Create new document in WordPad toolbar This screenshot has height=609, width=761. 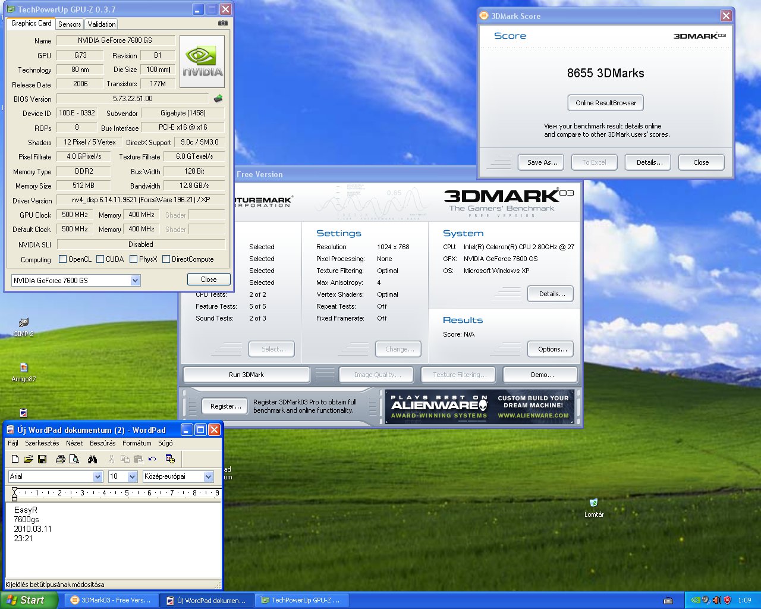pyautogui.click(x=15, y=459)
